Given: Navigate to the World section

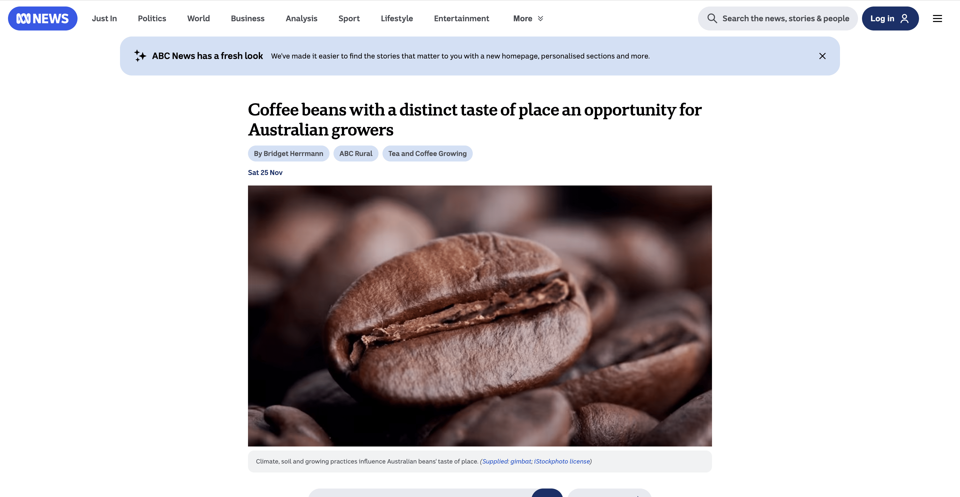Looking at the screenshot, I should [198, 18].
